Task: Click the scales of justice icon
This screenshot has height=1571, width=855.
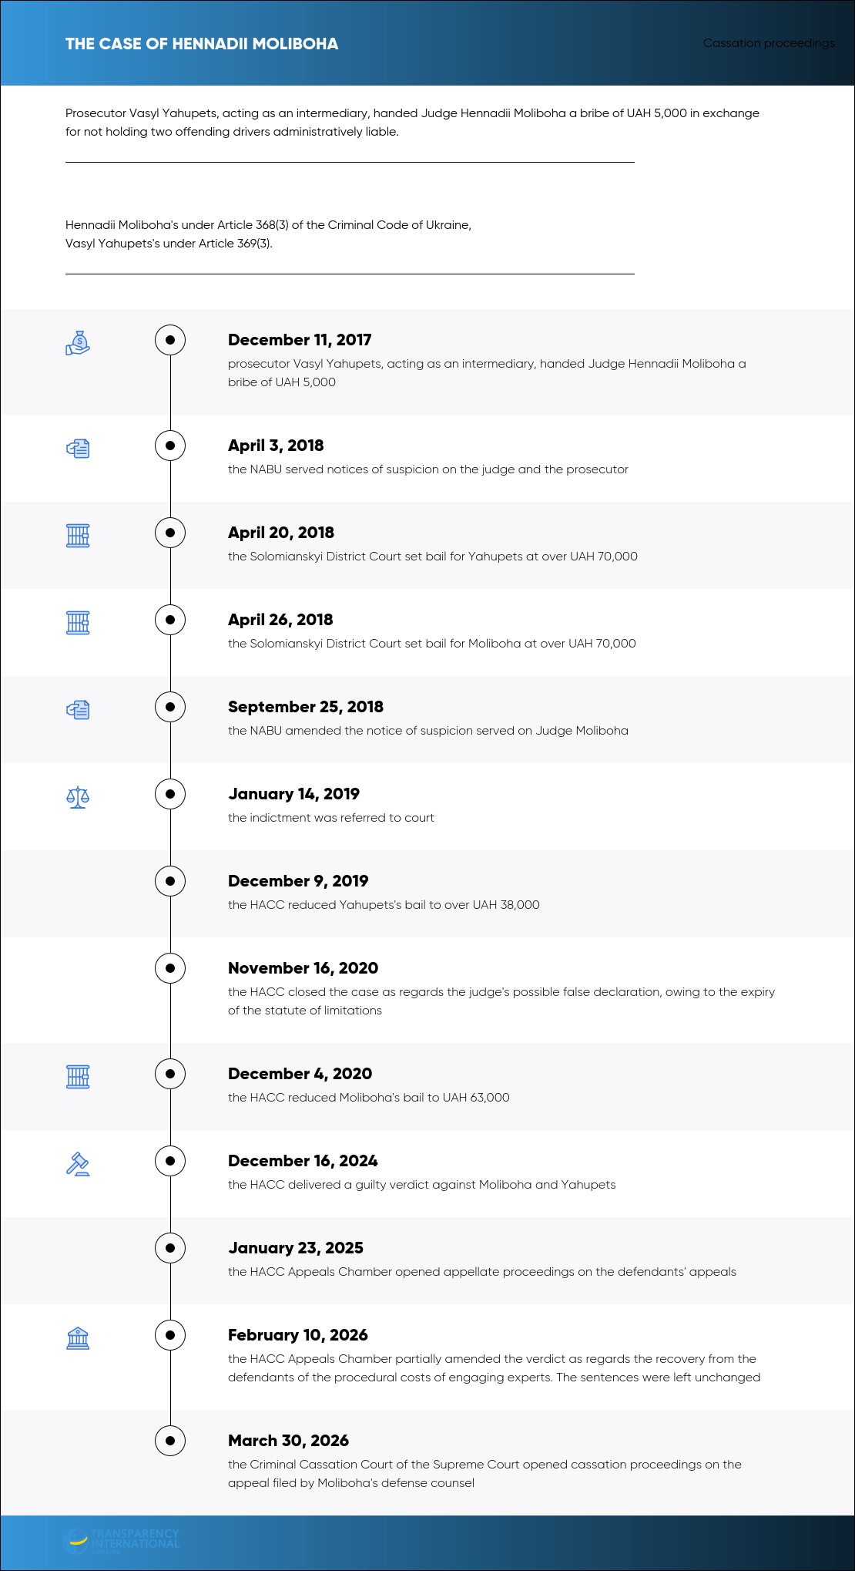Action: 78,797
